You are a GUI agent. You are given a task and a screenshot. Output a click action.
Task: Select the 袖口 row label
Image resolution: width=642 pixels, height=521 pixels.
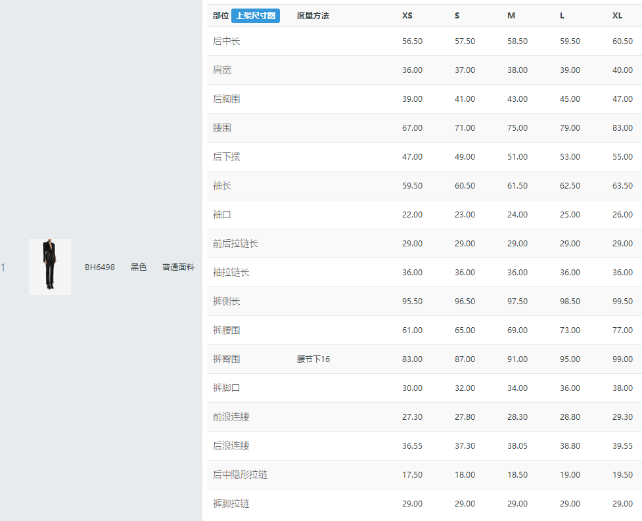point(222,214)
